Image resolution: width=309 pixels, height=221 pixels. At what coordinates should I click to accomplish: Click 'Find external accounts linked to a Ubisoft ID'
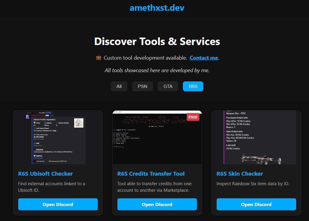pyautogui.click(x=52, y=187)
